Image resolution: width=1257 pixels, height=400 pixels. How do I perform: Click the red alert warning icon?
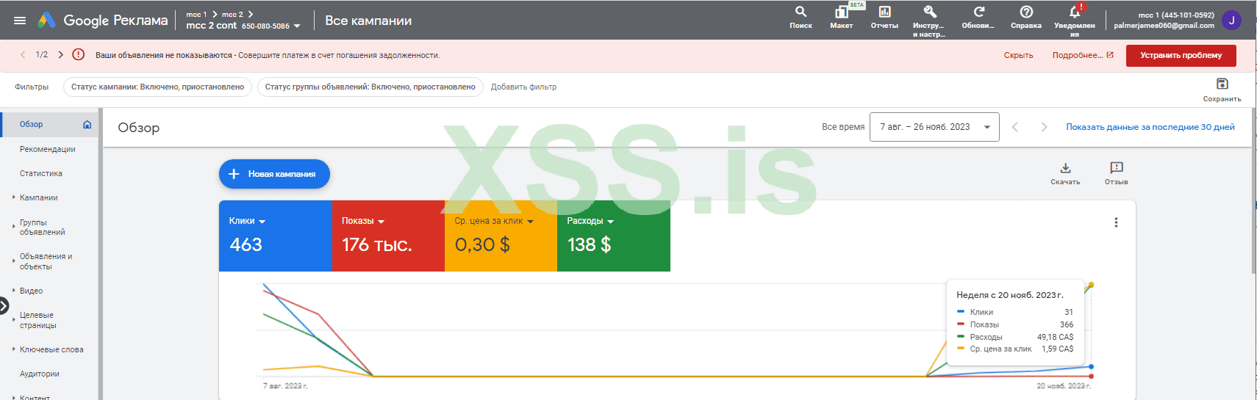[x=79, y=54]
